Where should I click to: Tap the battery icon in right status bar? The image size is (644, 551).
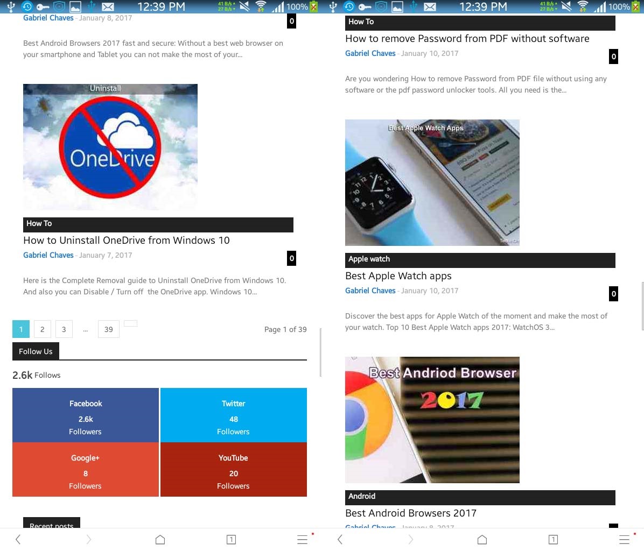636,6
